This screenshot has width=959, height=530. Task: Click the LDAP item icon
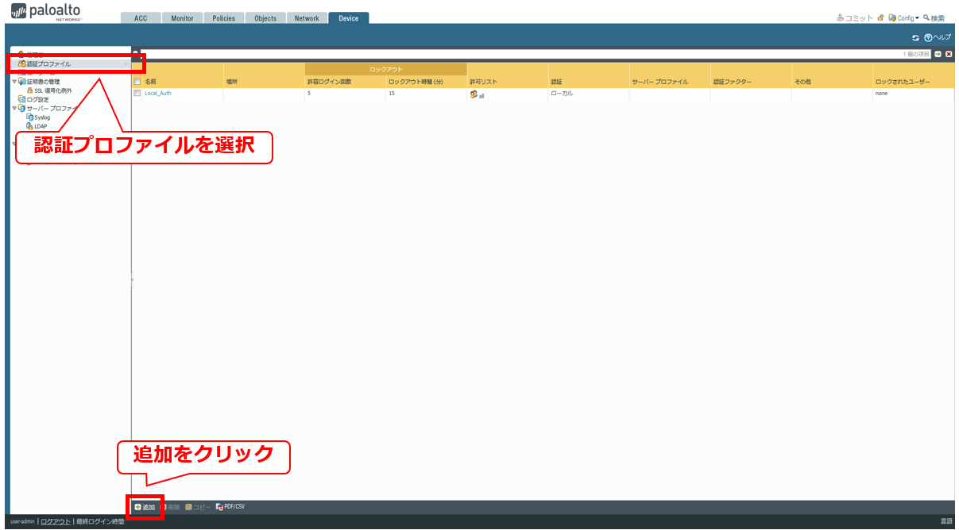(x=30, y=126)
